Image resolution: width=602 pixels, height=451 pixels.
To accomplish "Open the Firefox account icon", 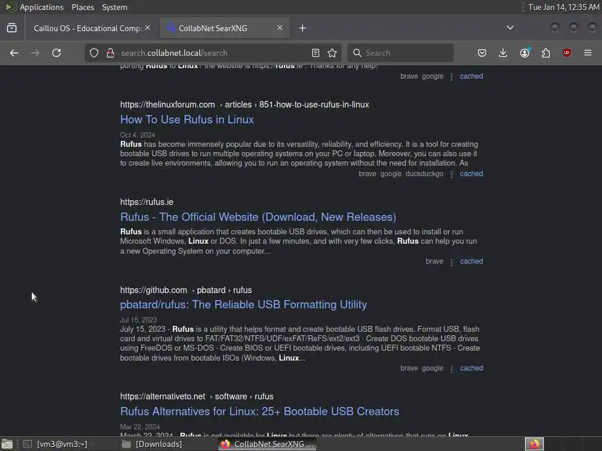I will coord(525,53).
